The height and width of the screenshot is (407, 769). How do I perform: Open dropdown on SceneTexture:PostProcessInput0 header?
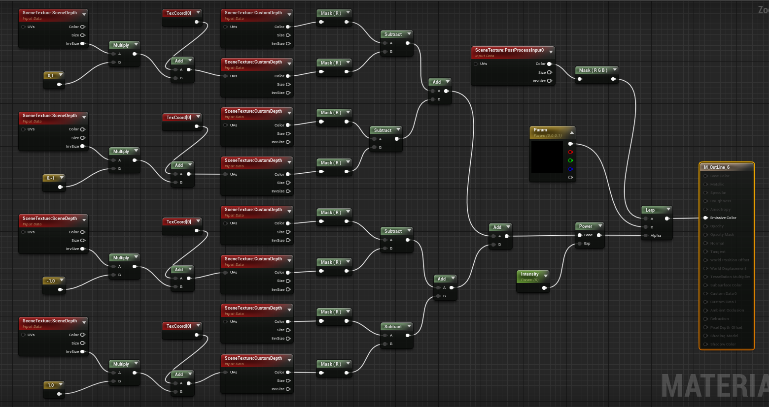551,51
